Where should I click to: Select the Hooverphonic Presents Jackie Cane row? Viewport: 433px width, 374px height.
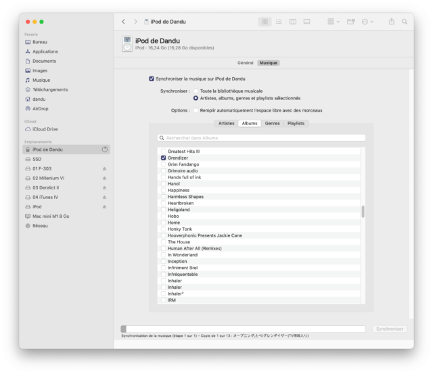pyautogui.click(x=259, y=235)
